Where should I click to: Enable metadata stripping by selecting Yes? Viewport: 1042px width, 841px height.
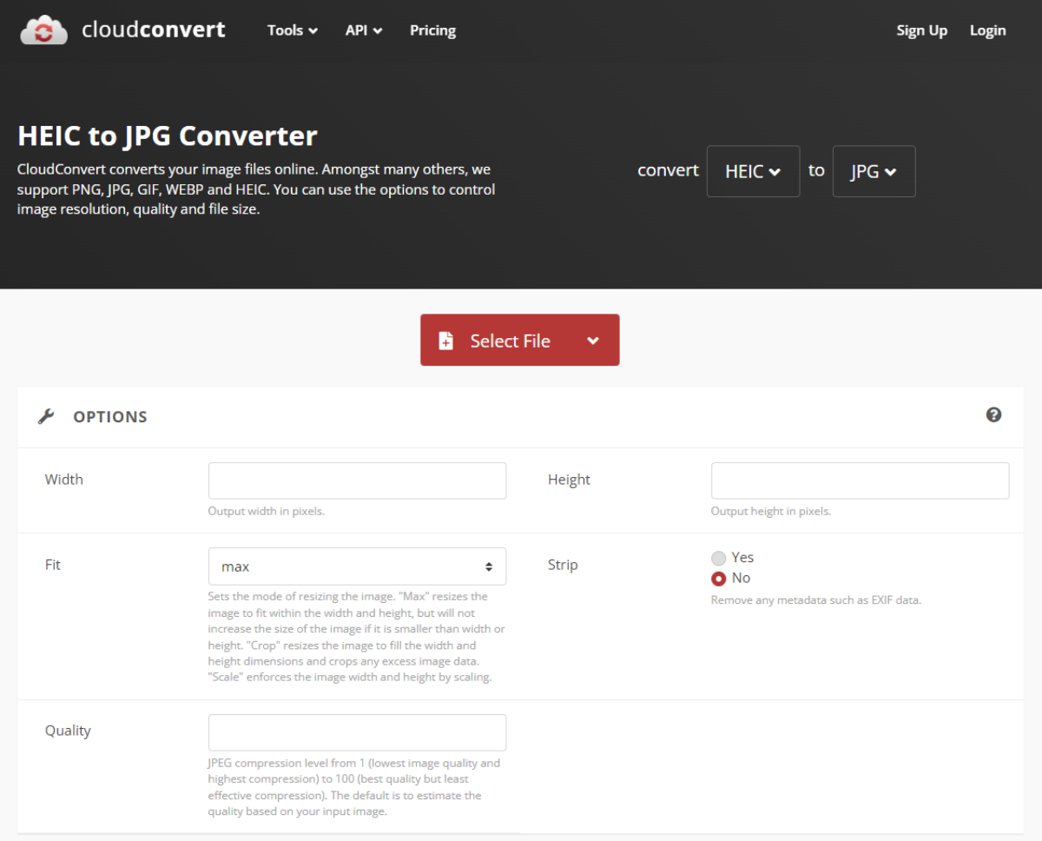point(719,558)
